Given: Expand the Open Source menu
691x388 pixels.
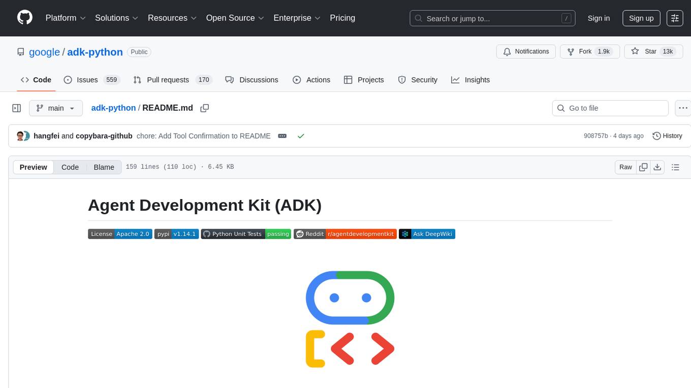Looking at the screenshot, I should tap(235, 18).
